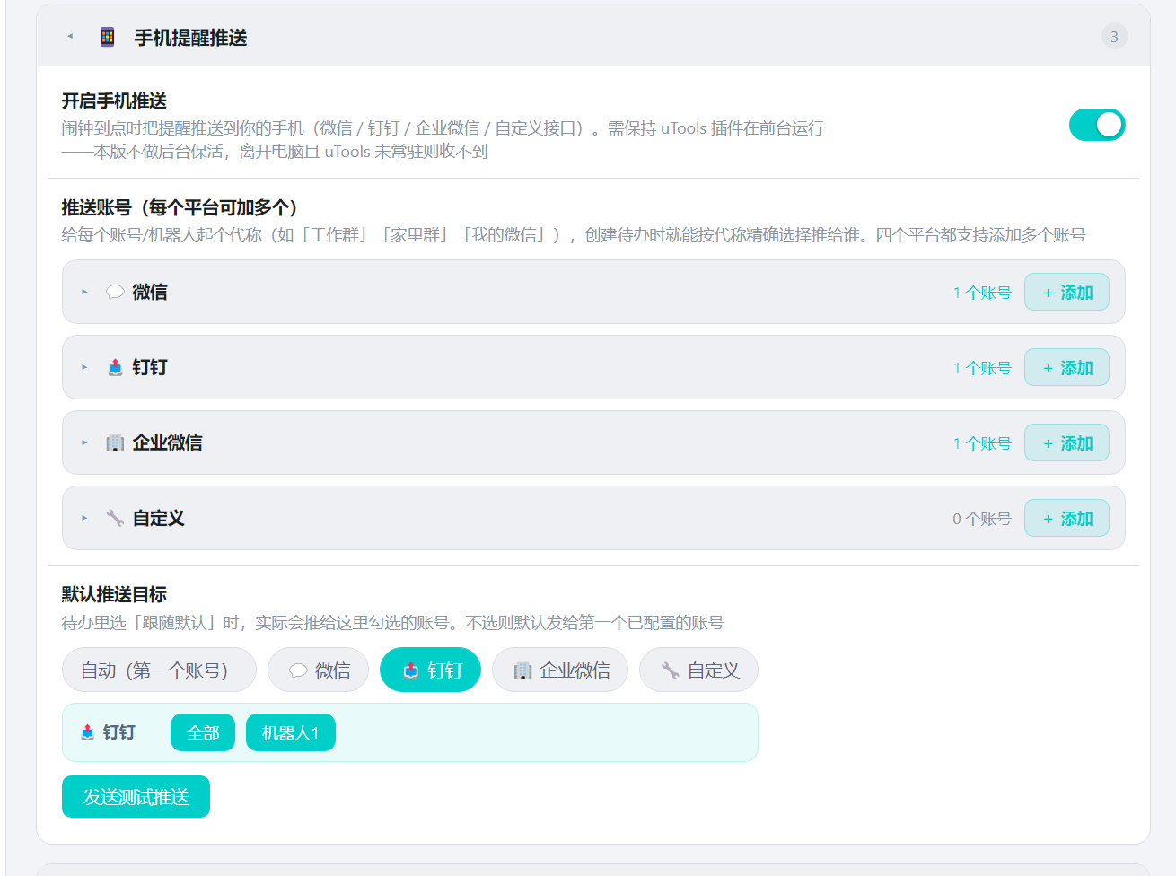
Task: Click the 自定义 label in accounts list
Action: [x=159, y=518]
